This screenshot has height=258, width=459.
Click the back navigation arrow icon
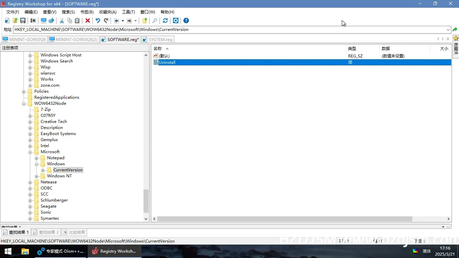(x=117, y=21)
